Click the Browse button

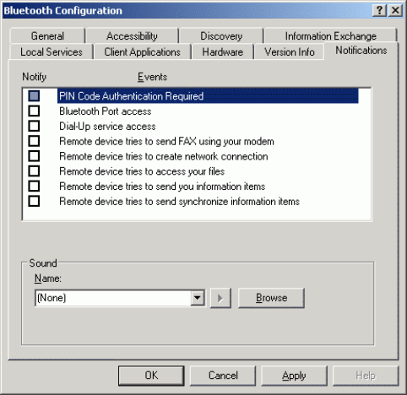click(271, 298)
